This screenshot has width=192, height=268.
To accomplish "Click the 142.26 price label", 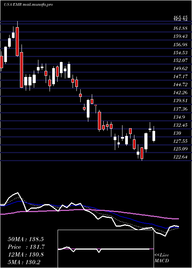I will tap(180, 93).
